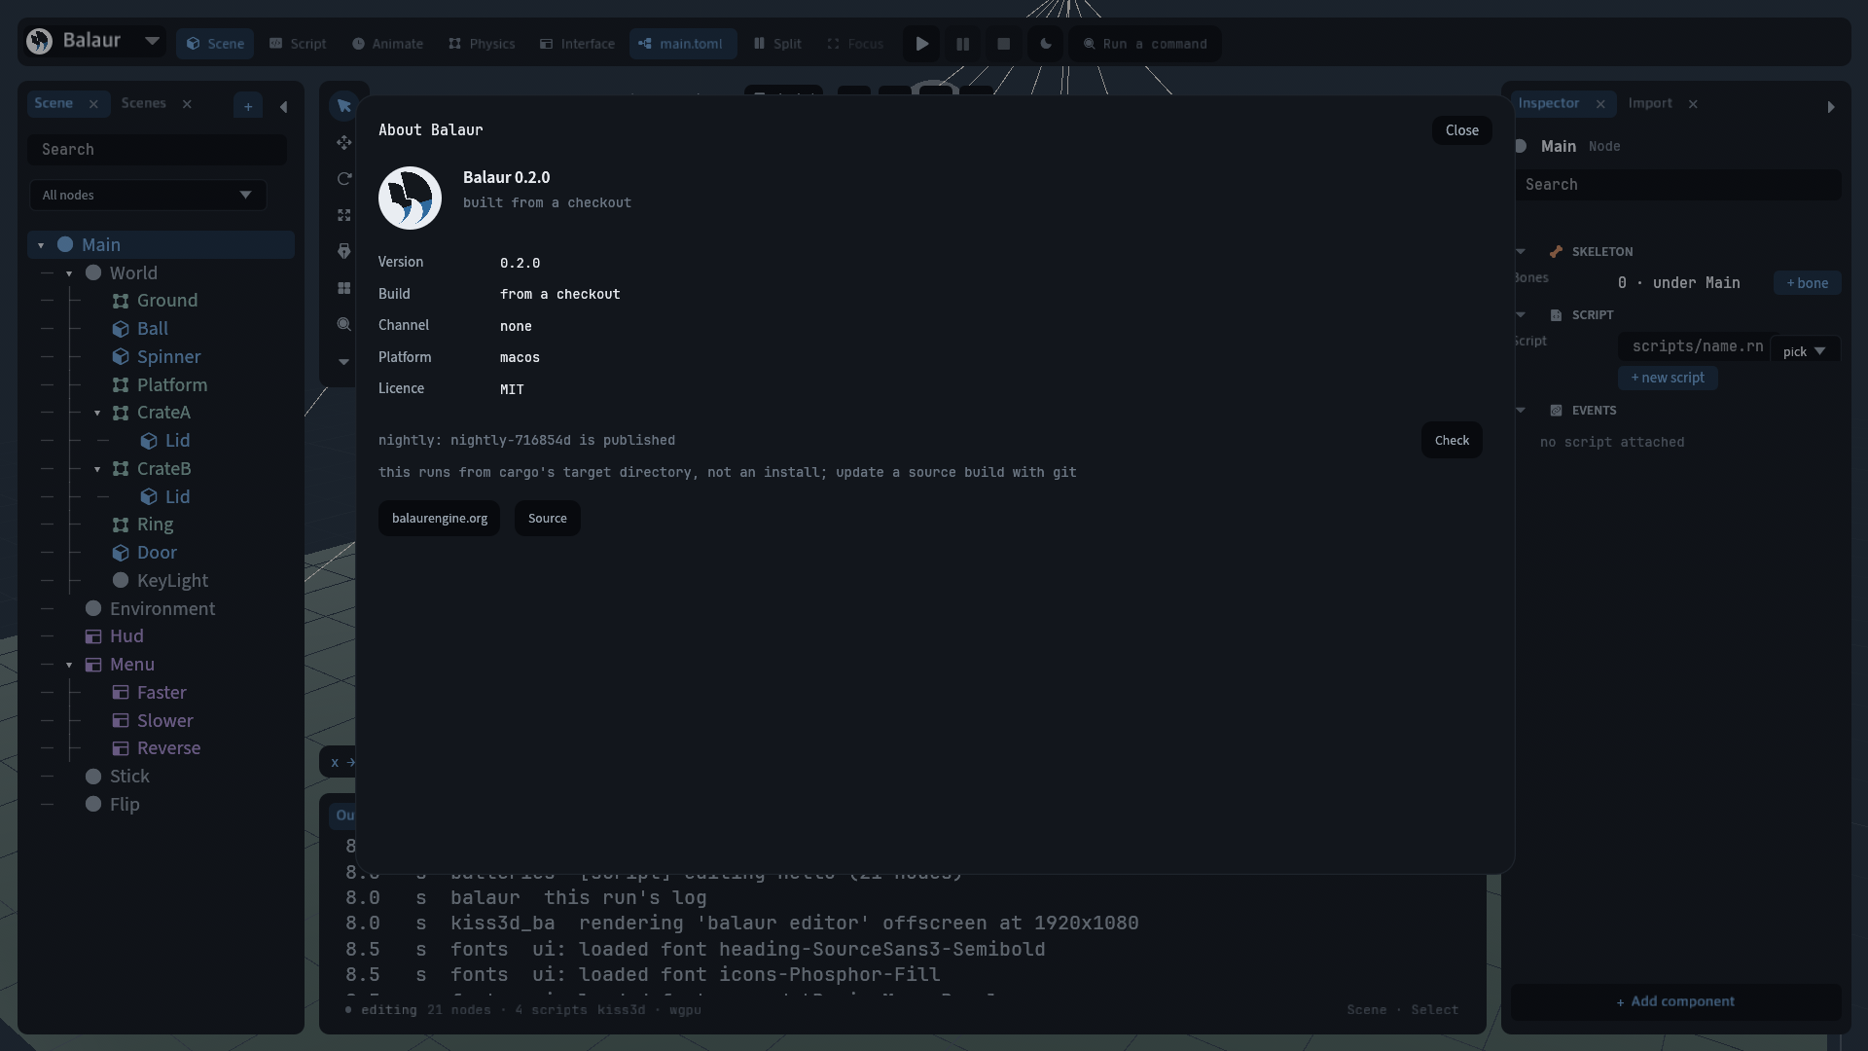This screenshot has height=1051, width=1868.
Task: Click the Stop button in top toolbar
Action: click(1003, 44)
